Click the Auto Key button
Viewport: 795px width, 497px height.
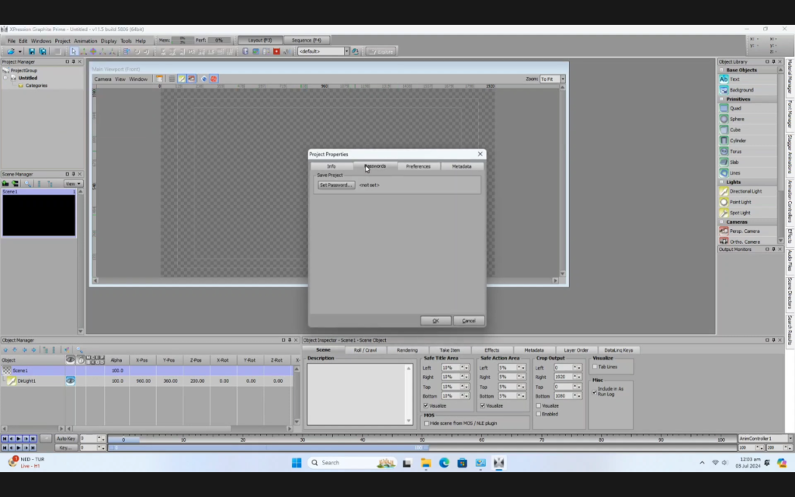(66, 439)
